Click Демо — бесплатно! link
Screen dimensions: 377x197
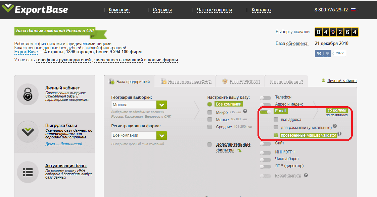pyautogui.click(x=64, y=144)
